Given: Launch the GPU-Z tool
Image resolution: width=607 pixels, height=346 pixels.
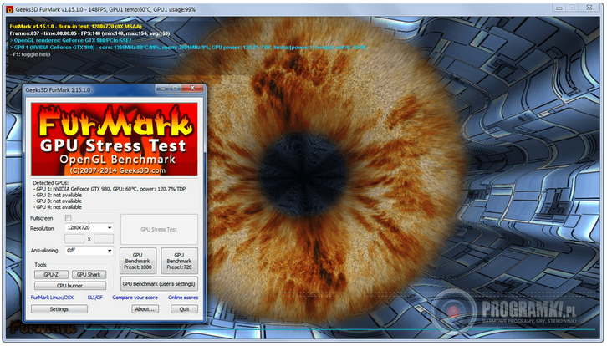Looking at the screenshot, I should (51, 275).
